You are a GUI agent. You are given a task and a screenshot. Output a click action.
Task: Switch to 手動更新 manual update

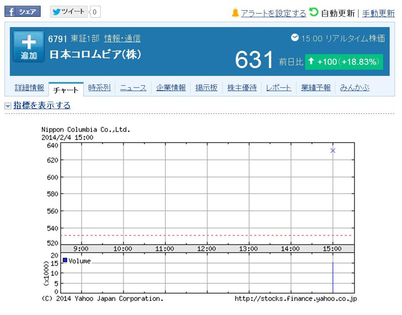pyautogui.click(x=379, y=13)
